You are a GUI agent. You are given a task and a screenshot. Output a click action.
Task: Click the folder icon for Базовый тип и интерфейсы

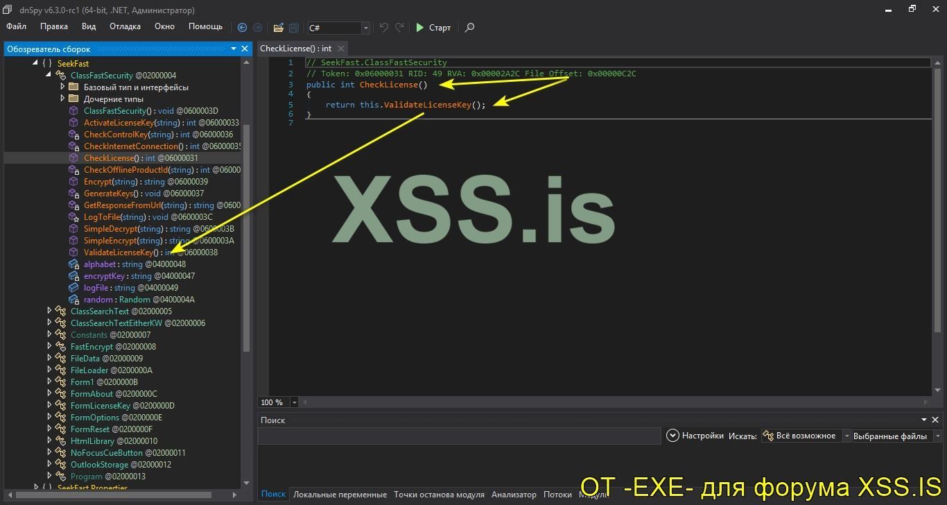coord(74,87)
